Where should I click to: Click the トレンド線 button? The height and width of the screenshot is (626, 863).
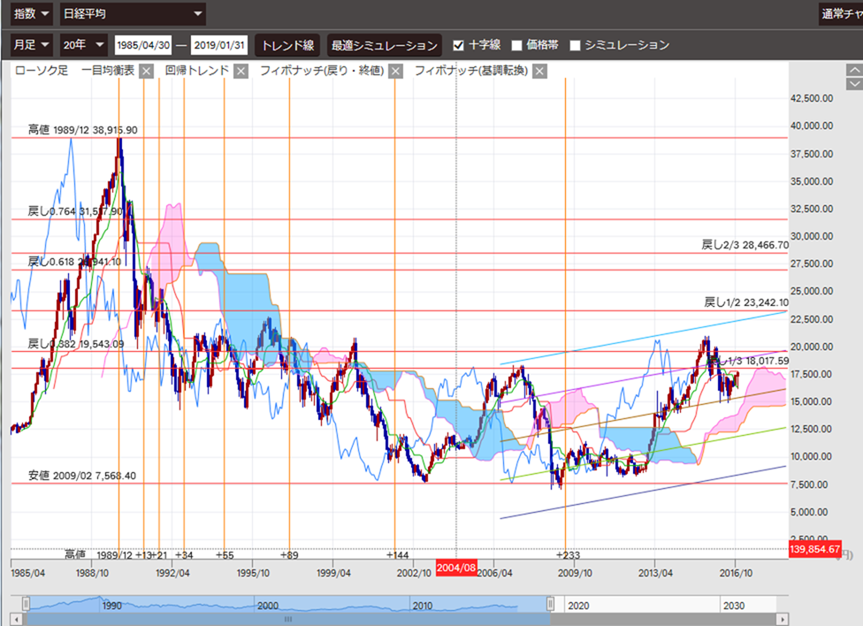[x=288, y=45]
